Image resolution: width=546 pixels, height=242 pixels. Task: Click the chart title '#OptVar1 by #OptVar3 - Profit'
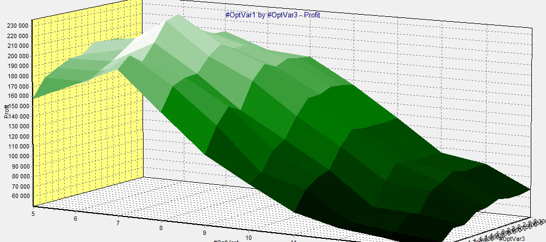click(x=272, y=15)
